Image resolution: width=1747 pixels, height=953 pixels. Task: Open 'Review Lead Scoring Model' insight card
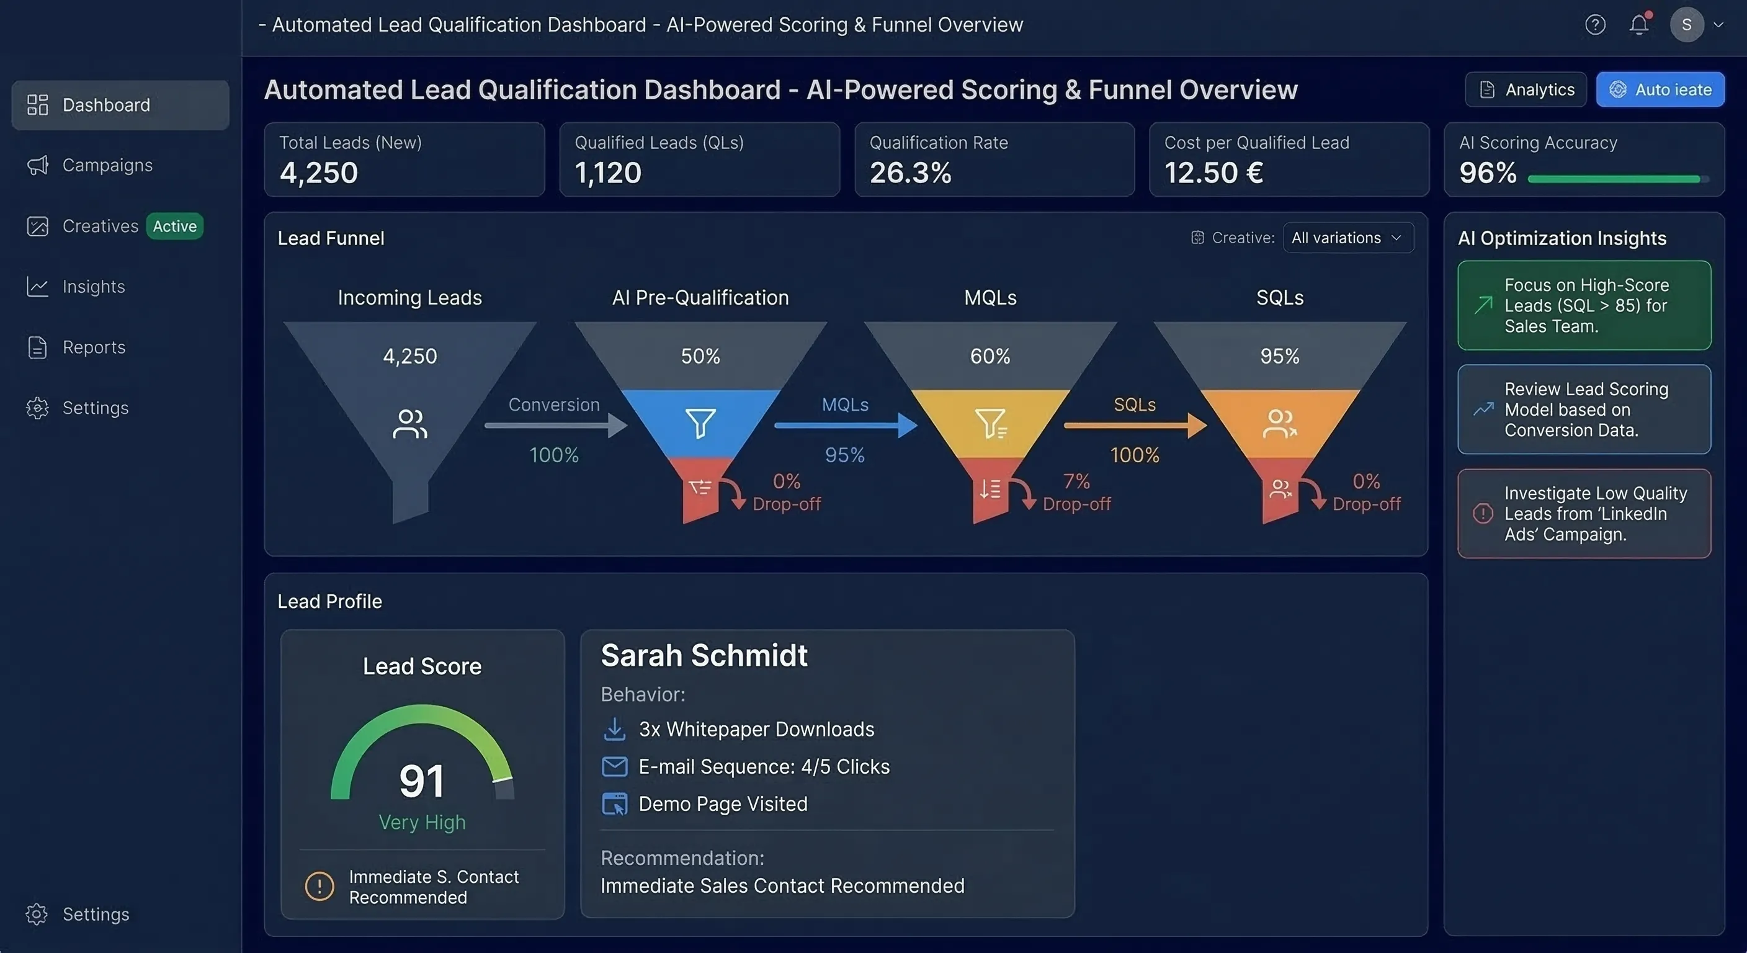click(1584, 409)
